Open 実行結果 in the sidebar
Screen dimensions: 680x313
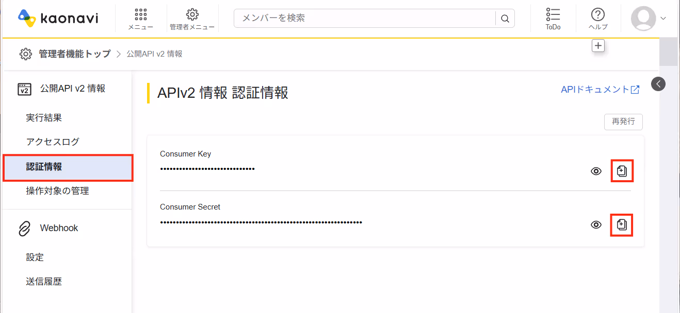pyautogui.click(x=44, y=118)
